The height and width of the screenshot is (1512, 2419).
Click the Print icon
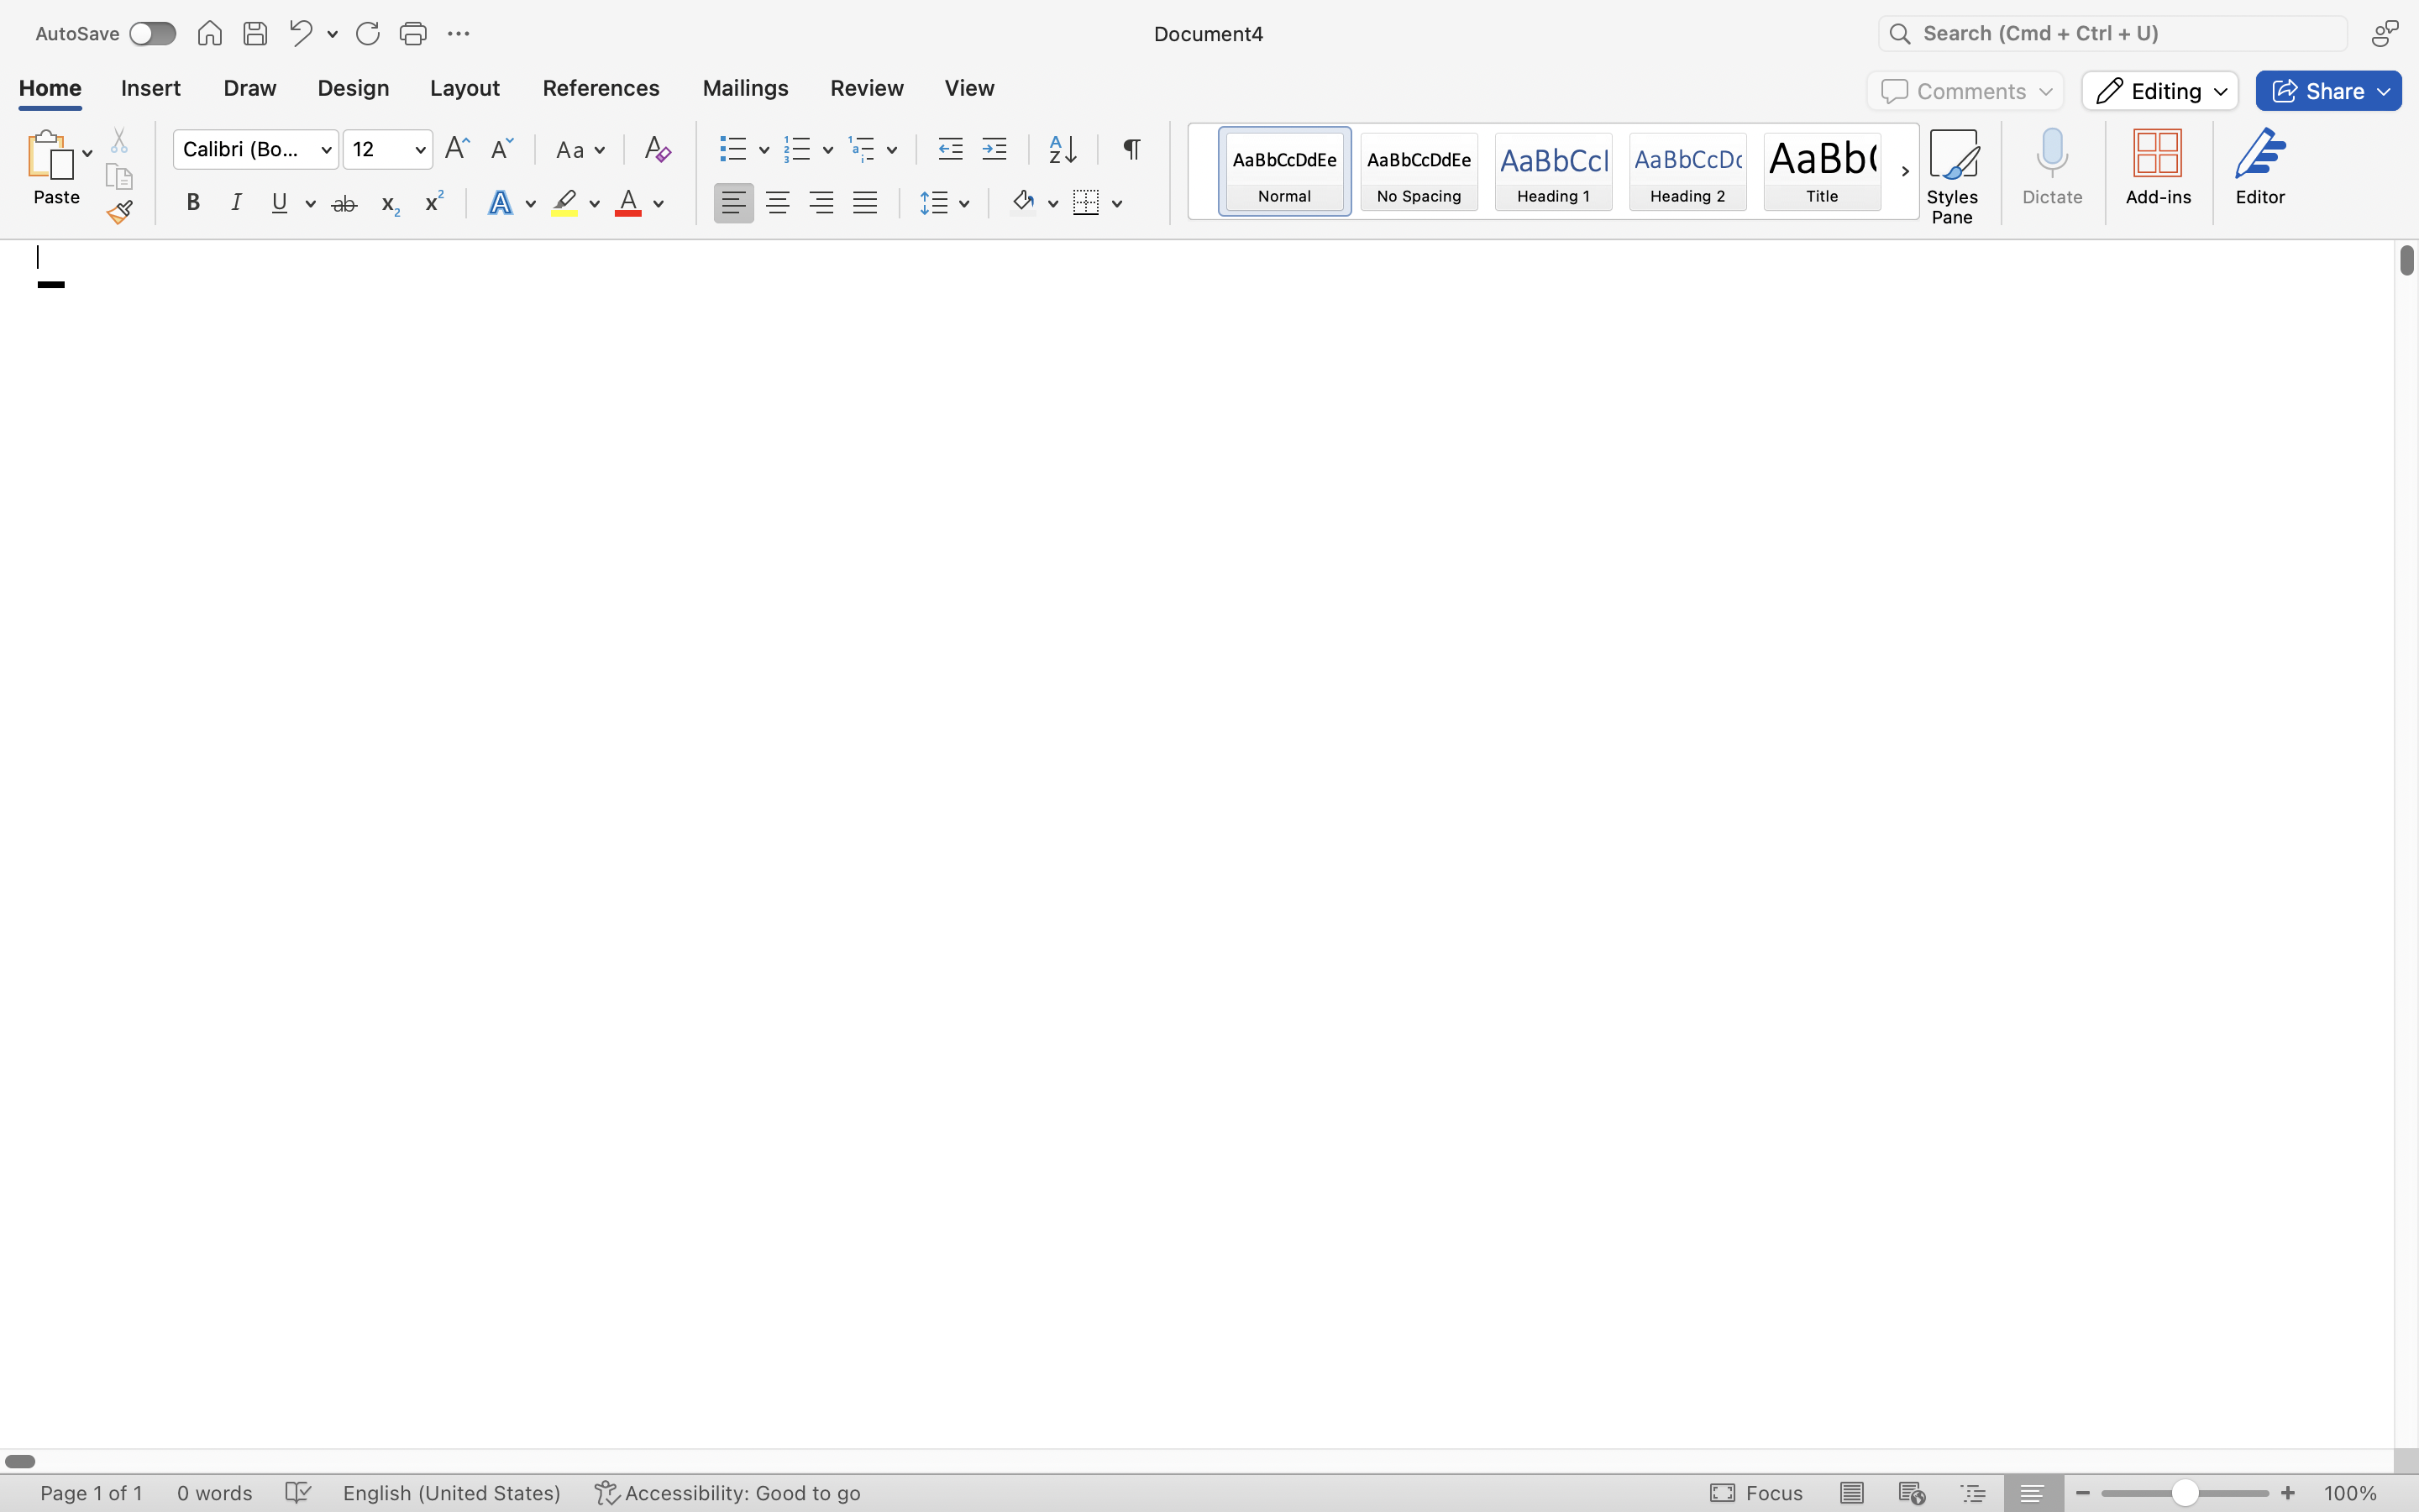[413, 33]
